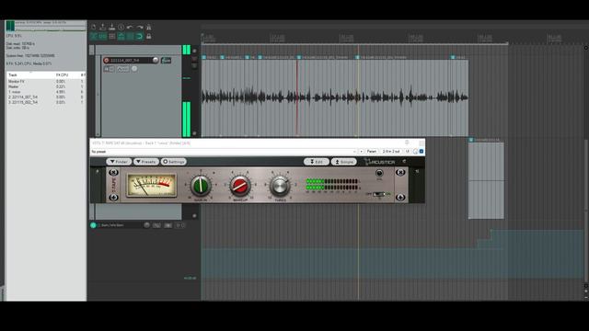
Task: Click the Save project toolbar icon
Action: (x=112, y=27)
